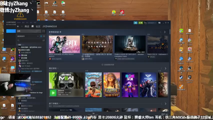Open advanced filter settings icon beside search

point(44,41)
